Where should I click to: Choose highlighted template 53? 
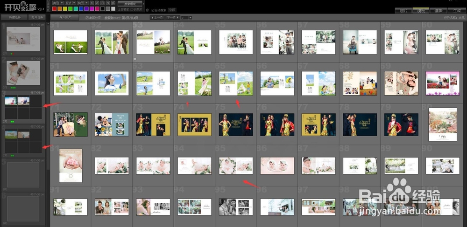[x=153, y=42]
